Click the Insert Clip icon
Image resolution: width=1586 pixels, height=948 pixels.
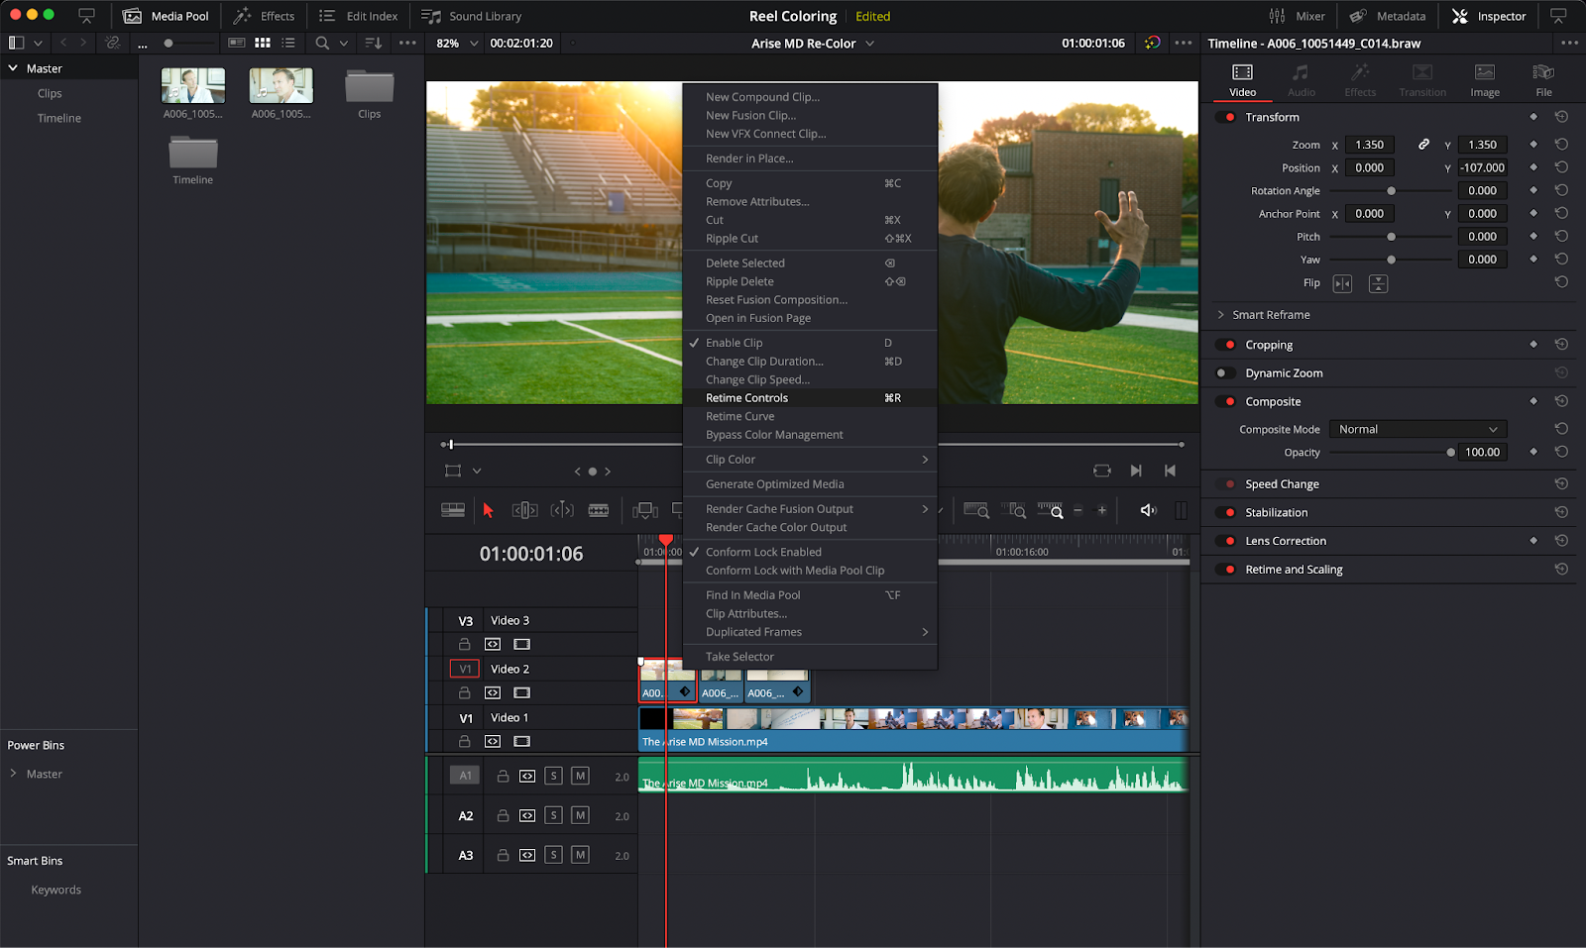tap(645, 510)
